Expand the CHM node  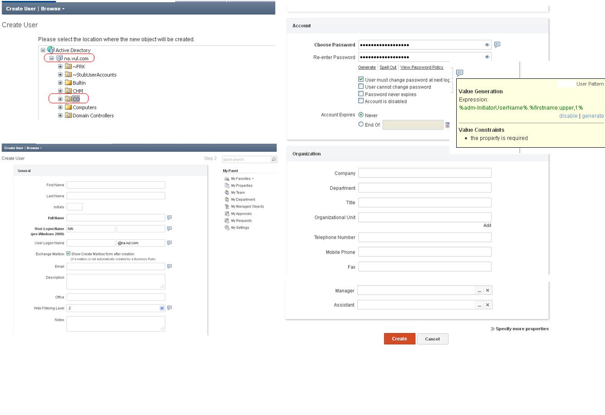click(60, 91)
